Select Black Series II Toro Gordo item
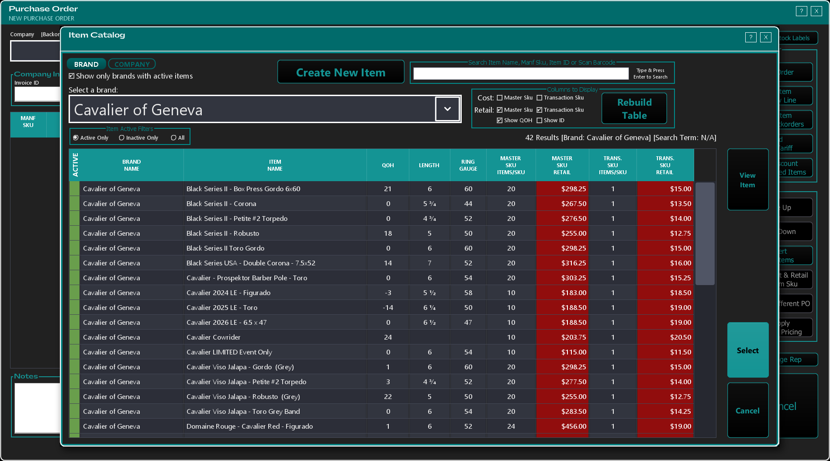The height and width of the screenshot is (461, 830). point(381,248)
